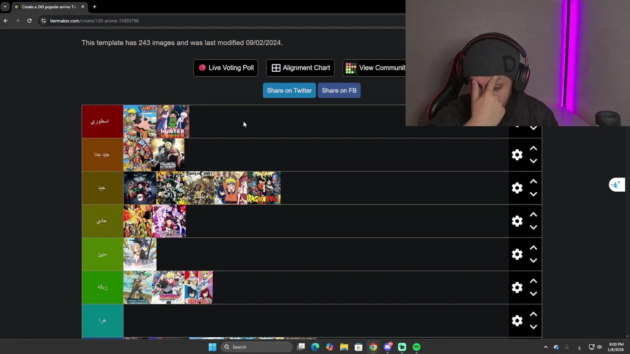The image size is (630, 354).
Task: Click the زباله tier label
Action: (102, 288)
